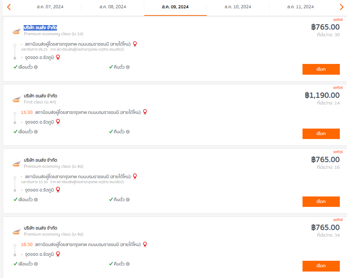This screenshot has height=278, width=347.
Task: Show info icon for first trip's เลื่อนตั๋ว
Action: click(x=36, y=67)
